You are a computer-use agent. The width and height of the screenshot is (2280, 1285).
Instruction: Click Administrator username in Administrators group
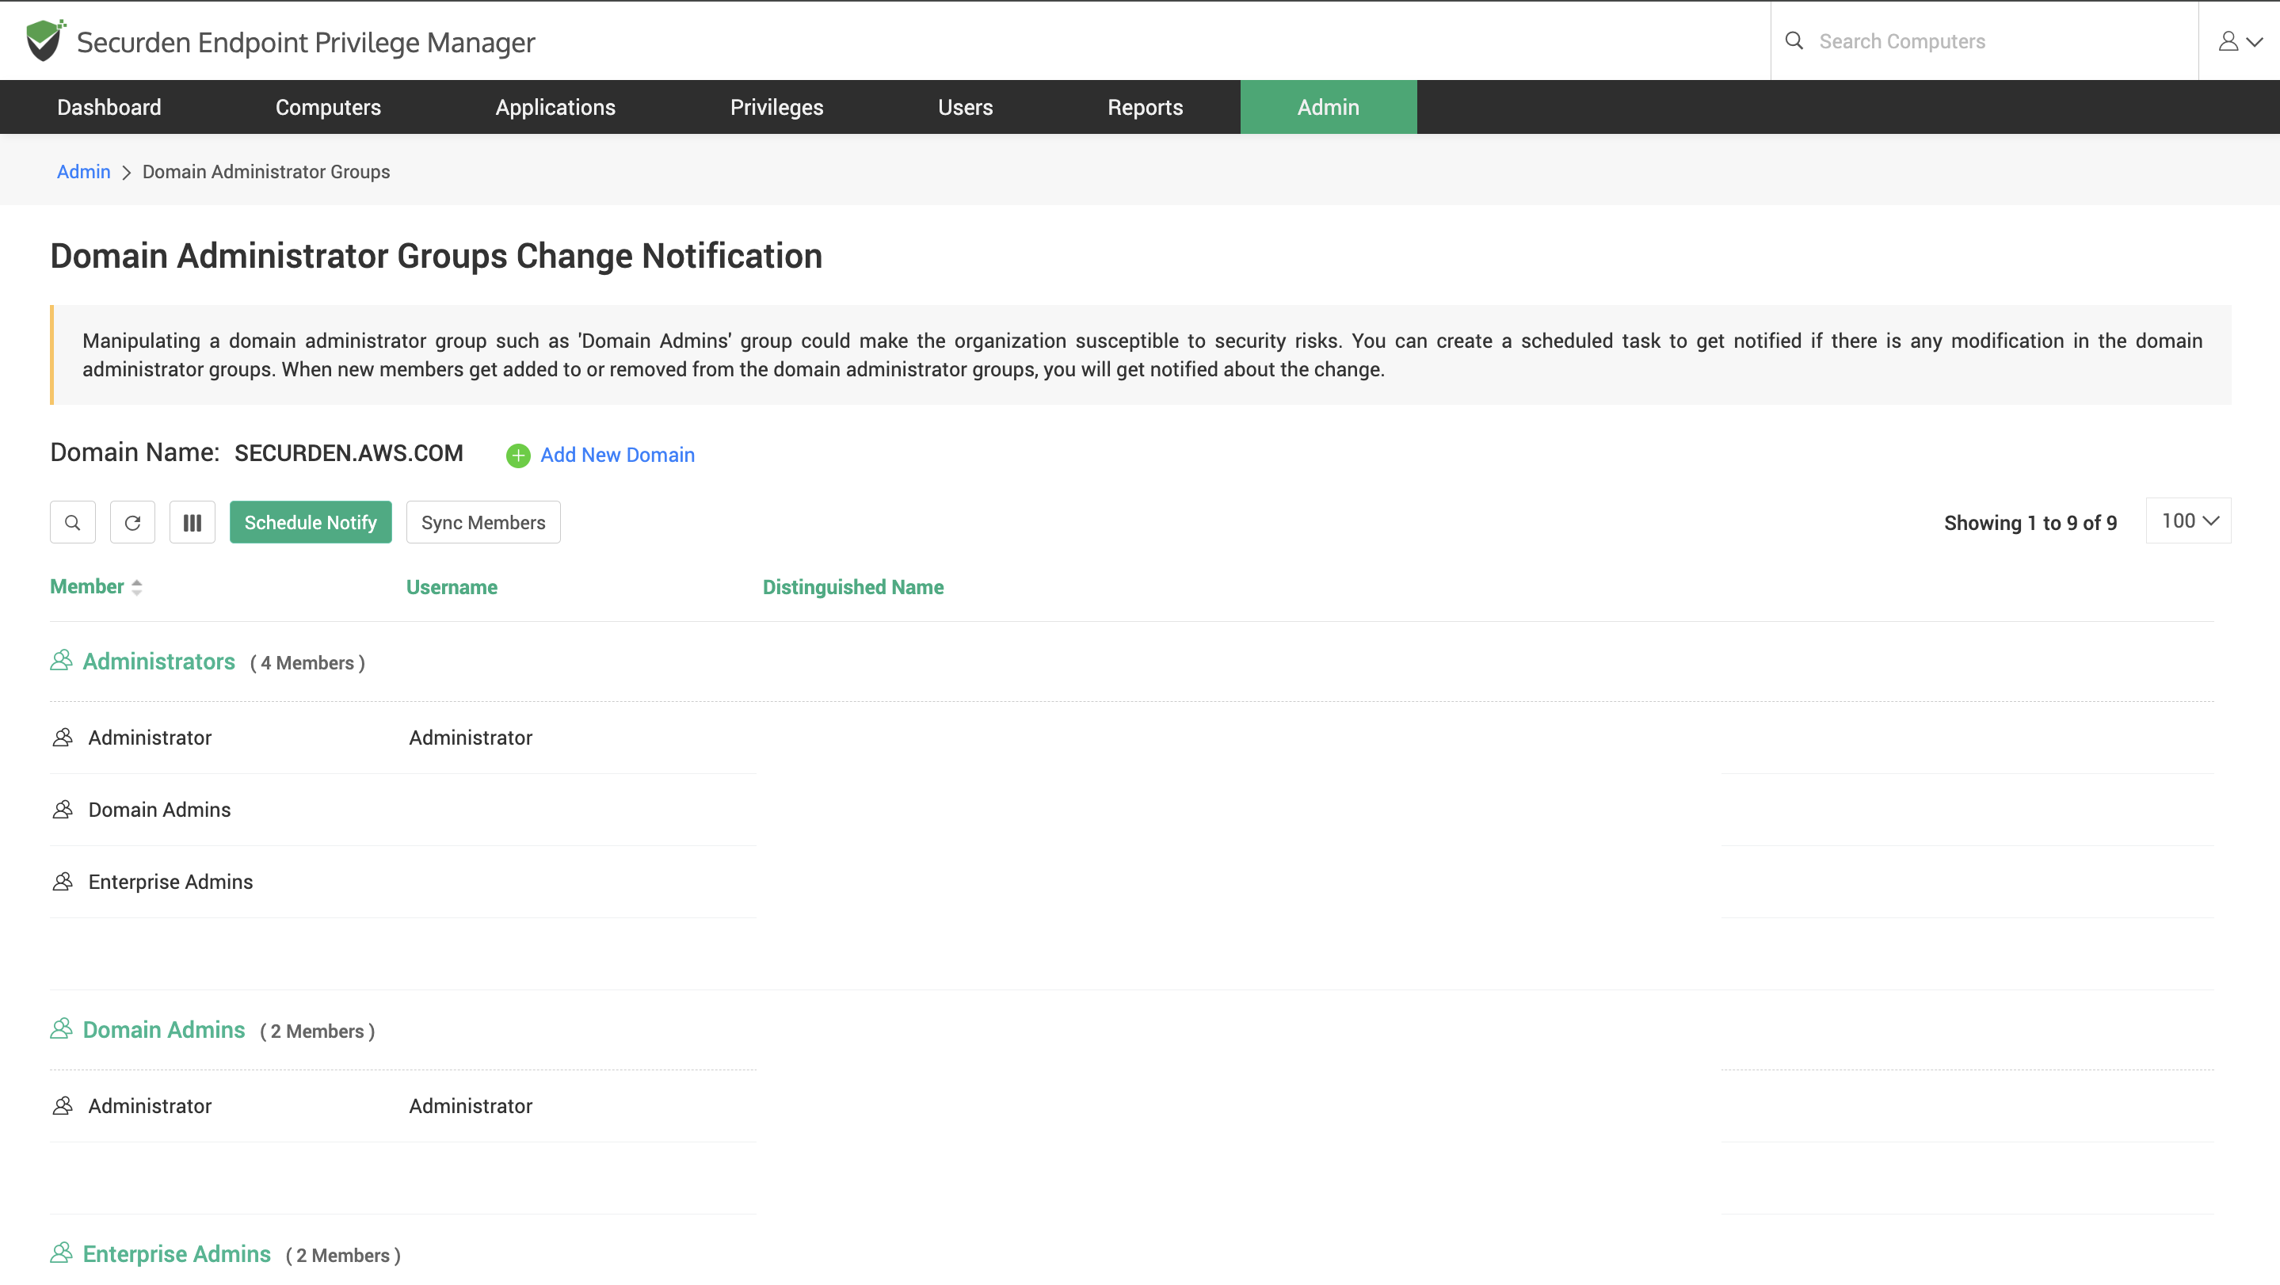pos(471,738)
